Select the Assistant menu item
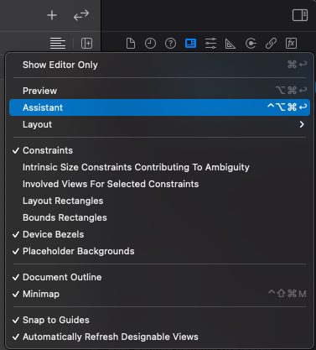Screen dimensions: 316x350 pyautogui.click(x=159, y=107)
